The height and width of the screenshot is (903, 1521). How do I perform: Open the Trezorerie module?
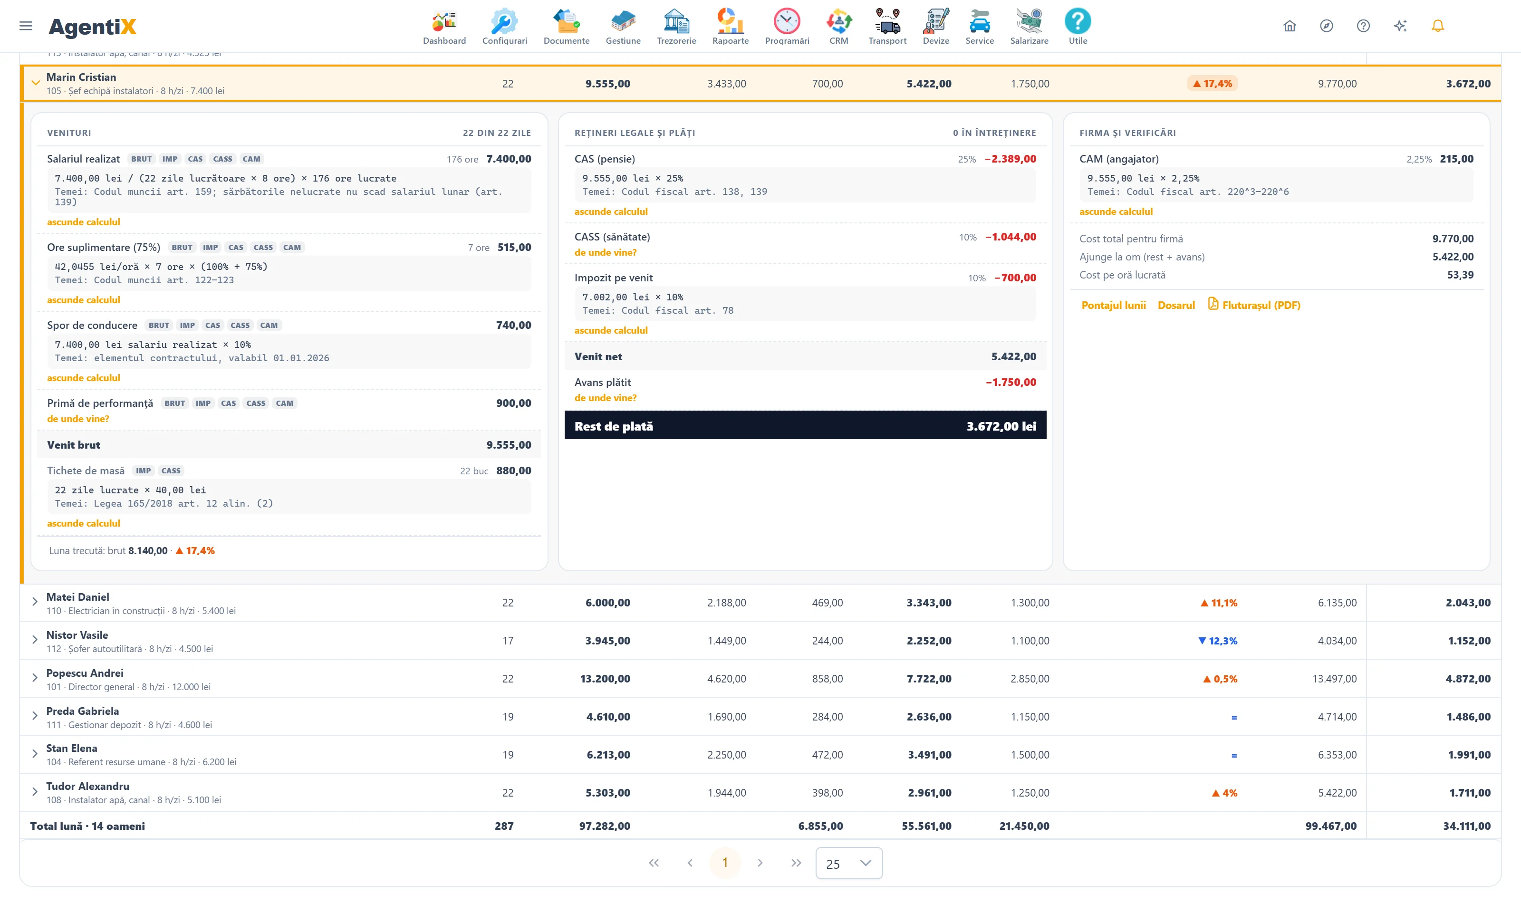(x=676, y=26)
